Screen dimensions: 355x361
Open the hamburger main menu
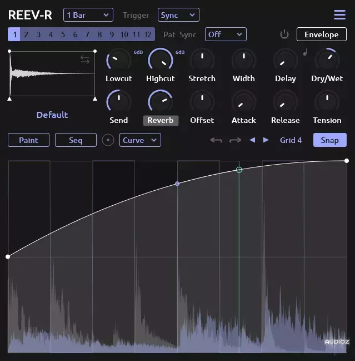tap(339, 14)
